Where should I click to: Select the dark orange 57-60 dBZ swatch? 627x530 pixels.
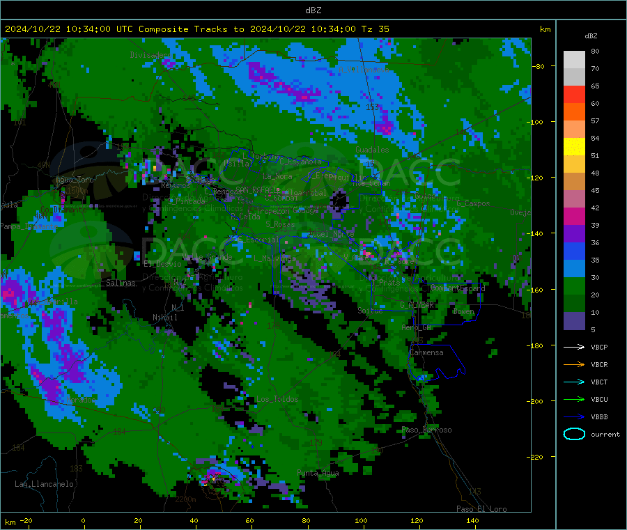[574, 112]
